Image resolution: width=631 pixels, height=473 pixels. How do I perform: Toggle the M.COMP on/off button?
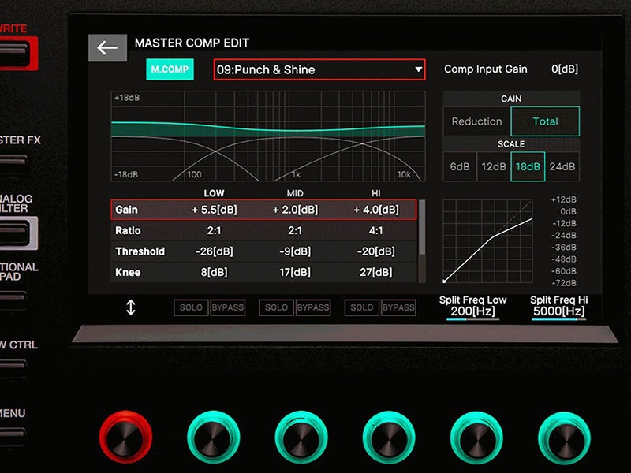click(170, 69)
